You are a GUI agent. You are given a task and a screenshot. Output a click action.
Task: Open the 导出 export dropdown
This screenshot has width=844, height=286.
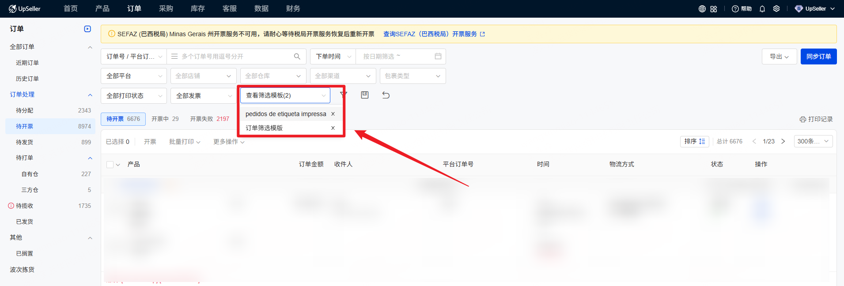779,56
